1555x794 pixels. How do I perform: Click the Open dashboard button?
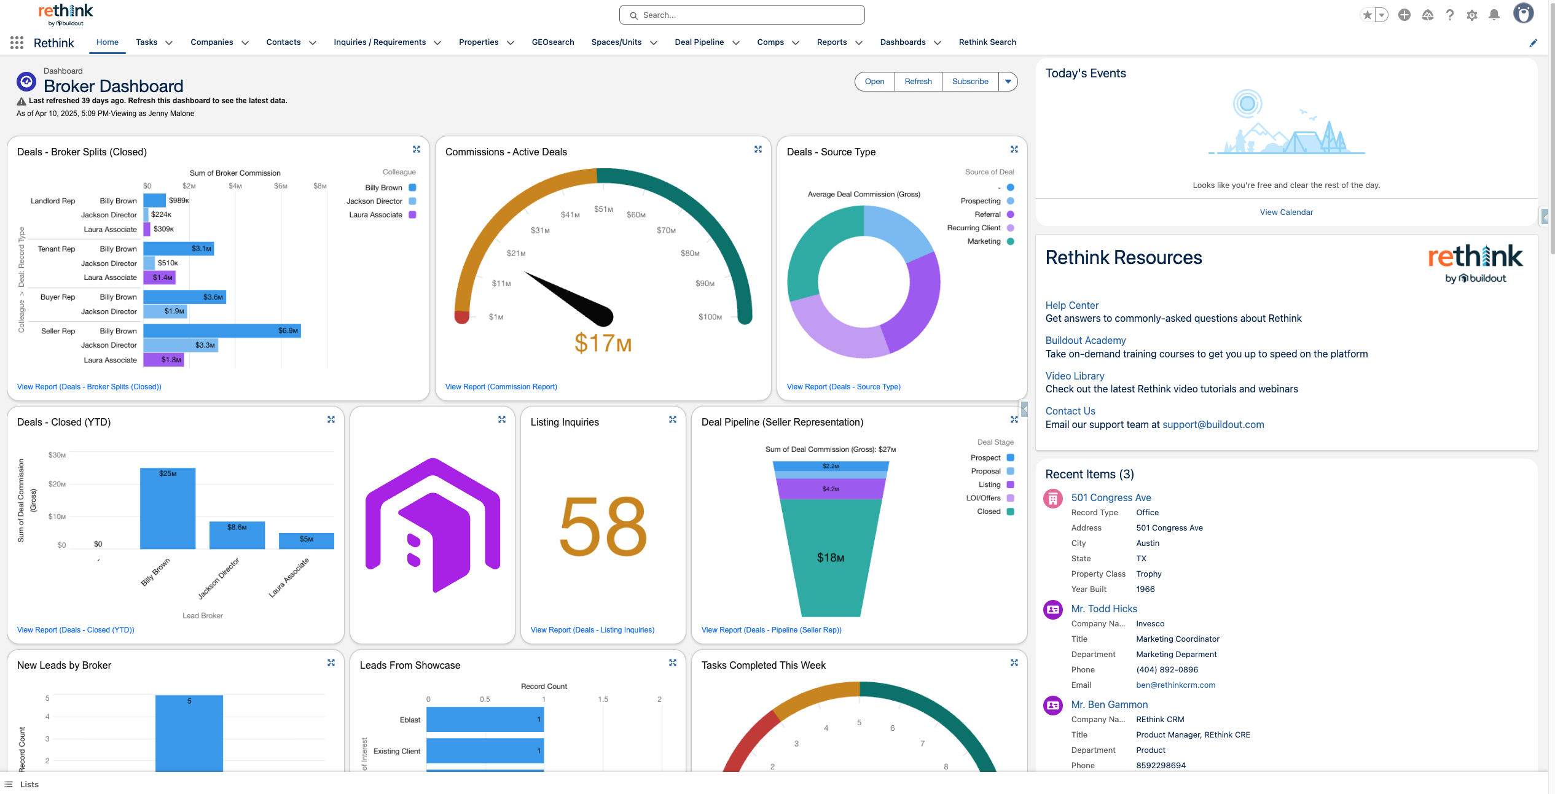[x=874, y=82]
